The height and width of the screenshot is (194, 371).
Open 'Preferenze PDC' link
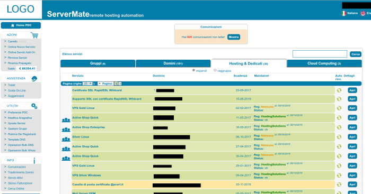point(17,113)
